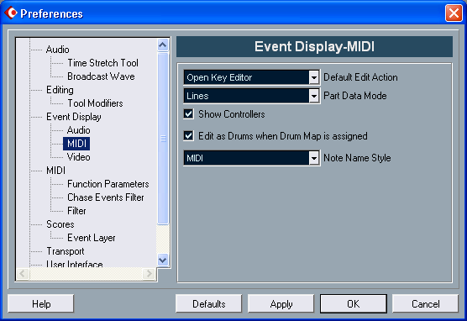This screenshot has height=321, width=467.
Task: Expand the Part Data Mode dropdown
Action: coord(313,96)
